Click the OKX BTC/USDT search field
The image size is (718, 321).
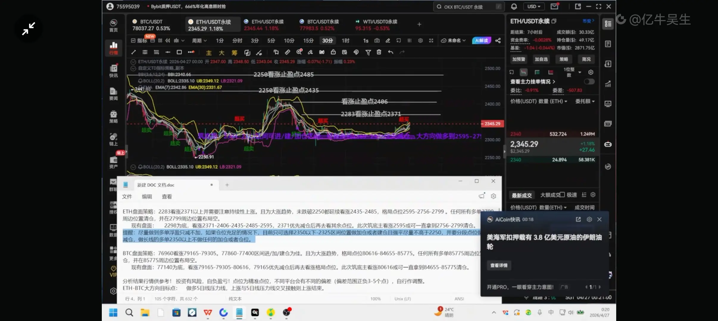[x=464, y=7]
